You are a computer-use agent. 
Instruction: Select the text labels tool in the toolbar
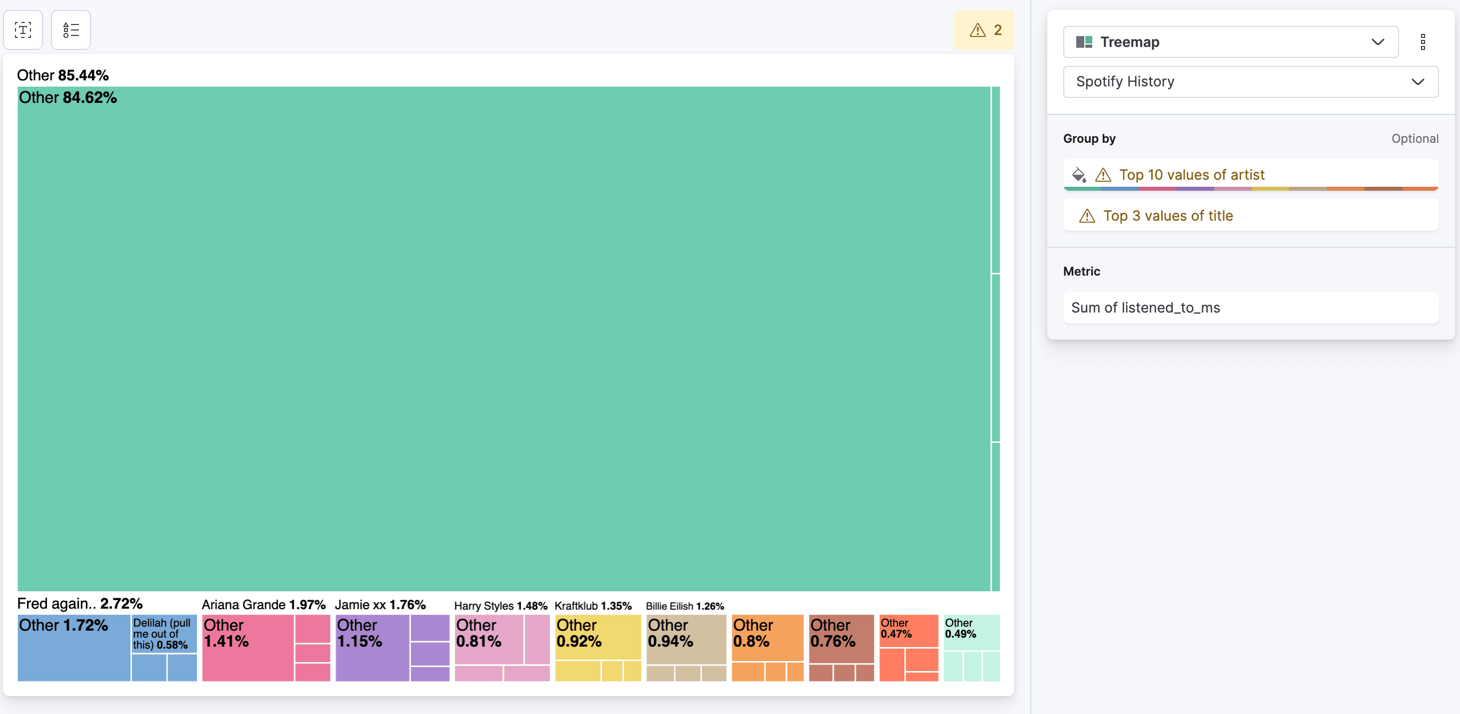23,29
